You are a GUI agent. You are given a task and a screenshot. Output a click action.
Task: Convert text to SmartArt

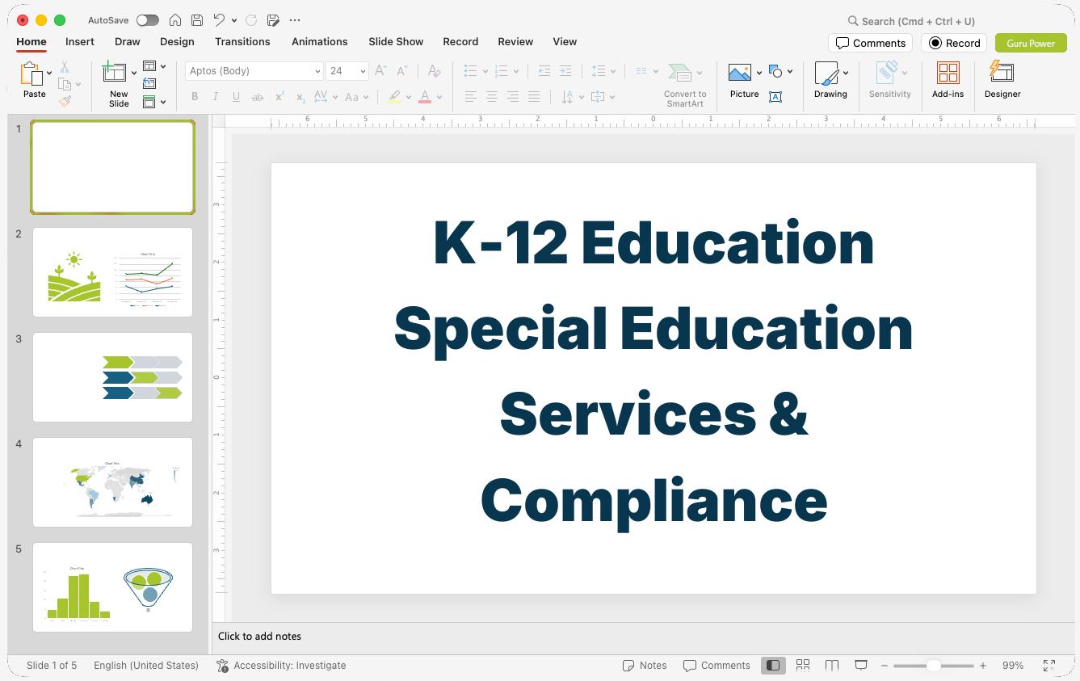[x=685, y=86]
